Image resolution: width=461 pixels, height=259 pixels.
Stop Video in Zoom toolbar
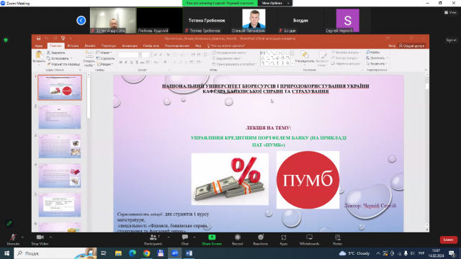(x=40, y=240)
